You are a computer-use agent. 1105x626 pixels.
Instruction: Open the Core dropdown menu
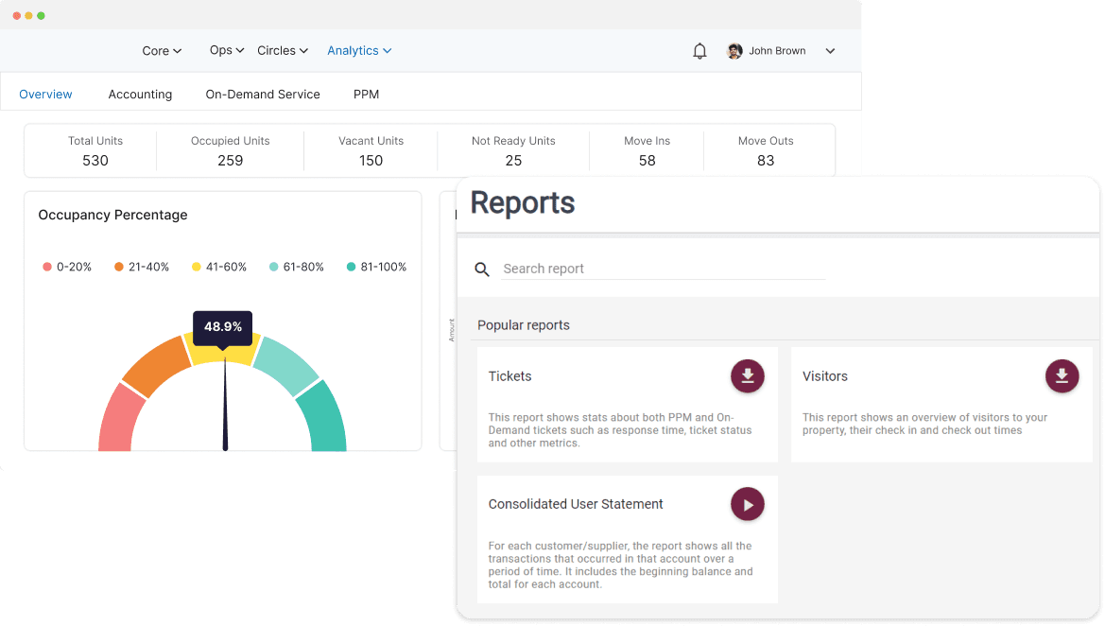[x=161, y=50]
